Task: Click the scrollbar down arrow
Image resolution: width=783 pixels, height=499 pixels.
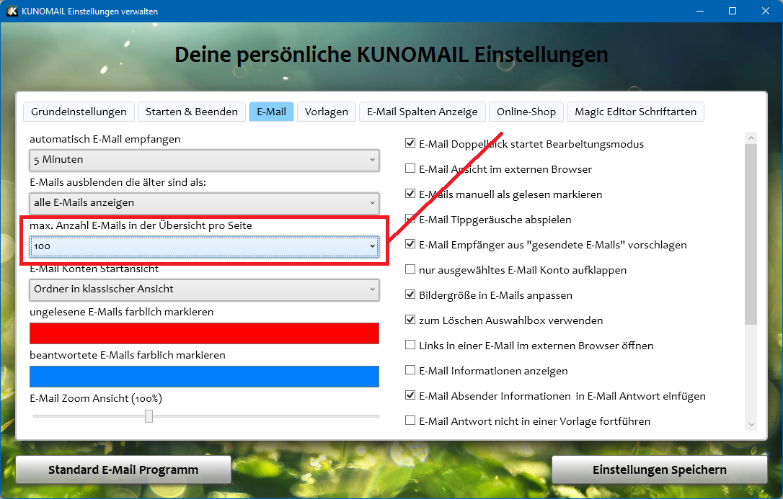Action: 751,426
